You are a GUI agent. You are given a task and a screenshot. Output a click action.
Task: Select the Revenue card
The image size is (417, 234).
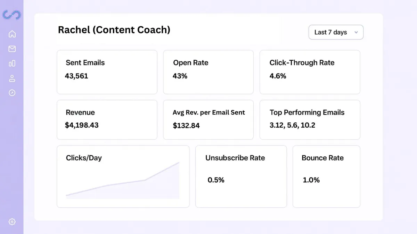(x=107, y=120)
